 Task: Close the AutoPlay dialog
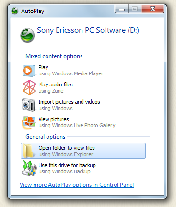coord(153,9)
